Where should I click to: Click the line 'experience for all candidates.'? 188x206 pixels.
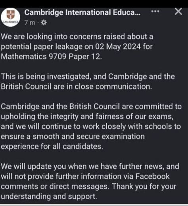coord(52,147)
